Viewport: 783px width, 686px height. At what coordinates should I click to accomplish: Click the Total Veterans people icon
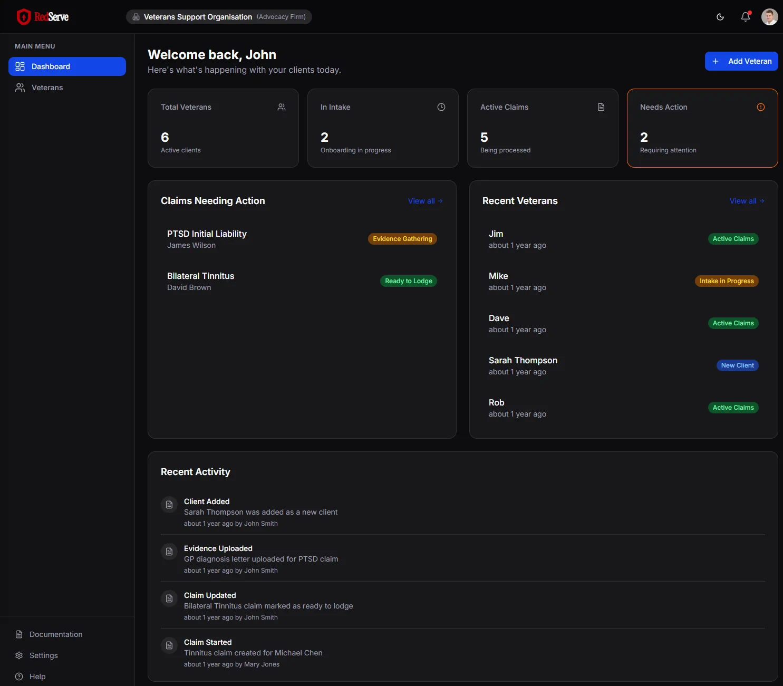[282, 107]
